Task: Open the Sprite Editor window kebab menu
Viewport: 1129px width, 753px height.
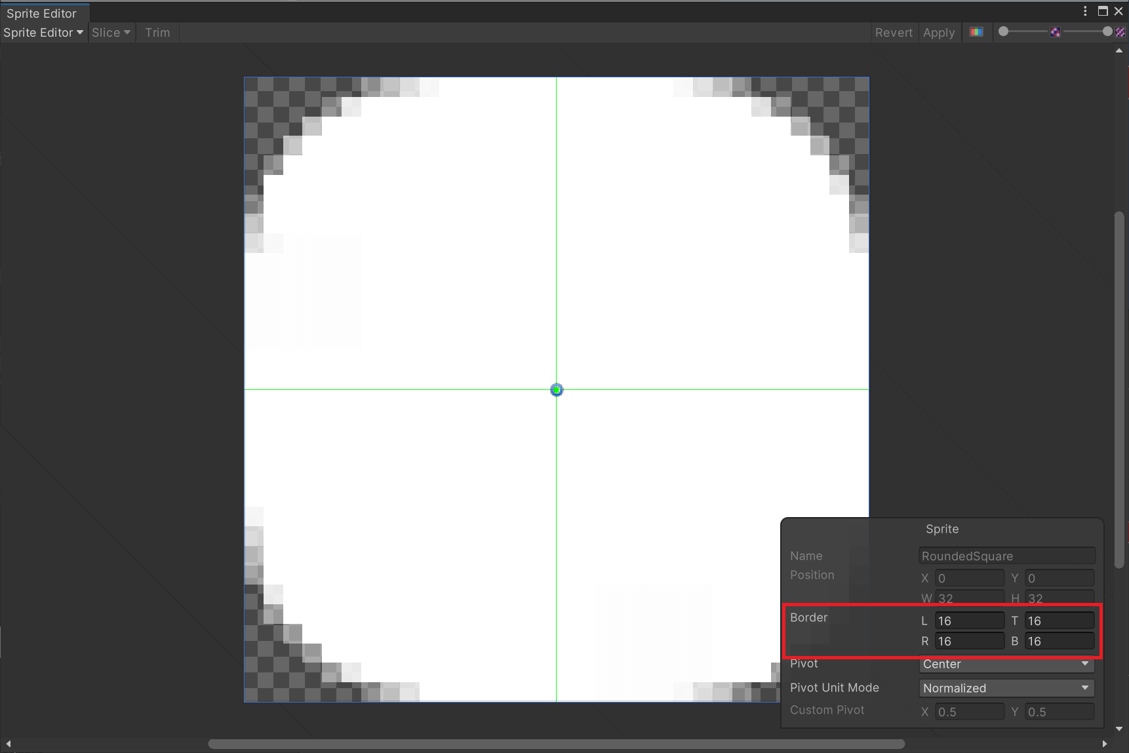Action: tap(1085, 11)
